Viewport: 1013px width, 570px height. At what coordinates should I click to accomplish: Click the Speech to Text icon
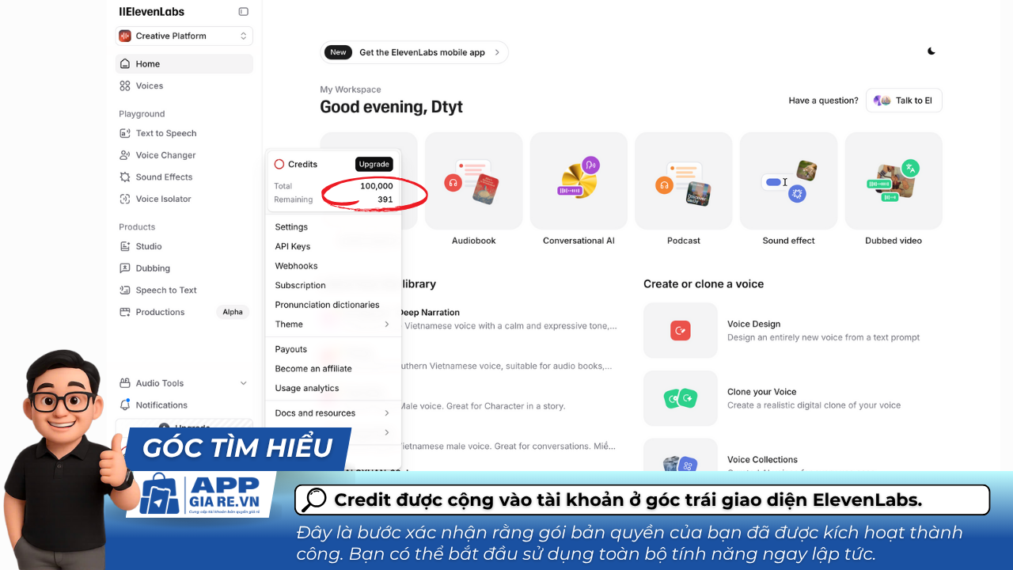(x=125, y=290)
